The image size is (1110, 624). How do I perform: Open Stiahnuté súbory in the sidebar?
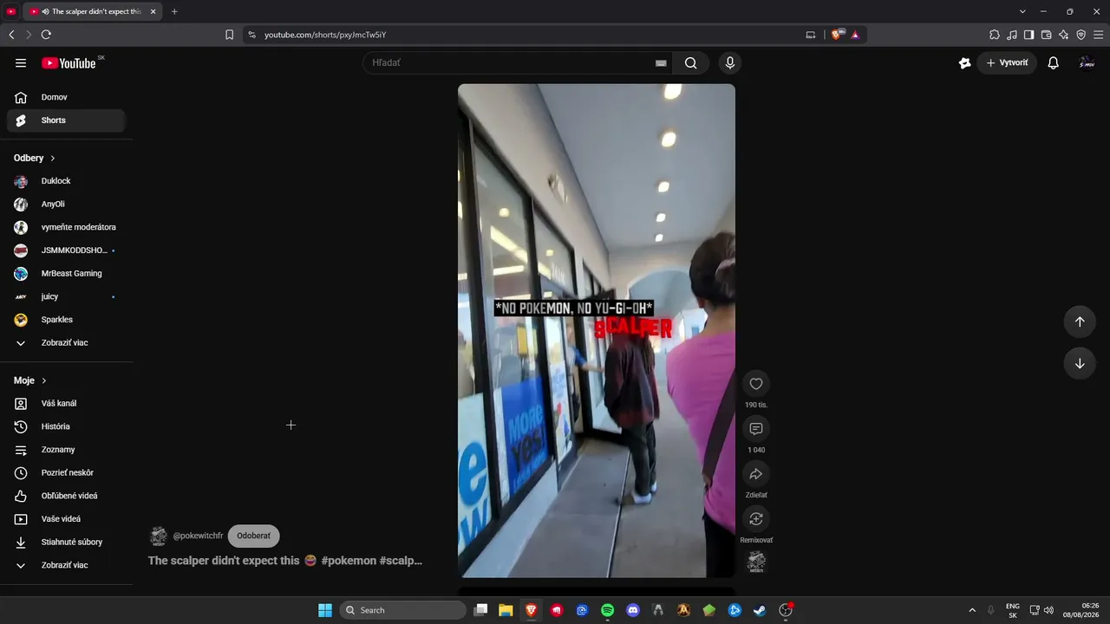66,542
